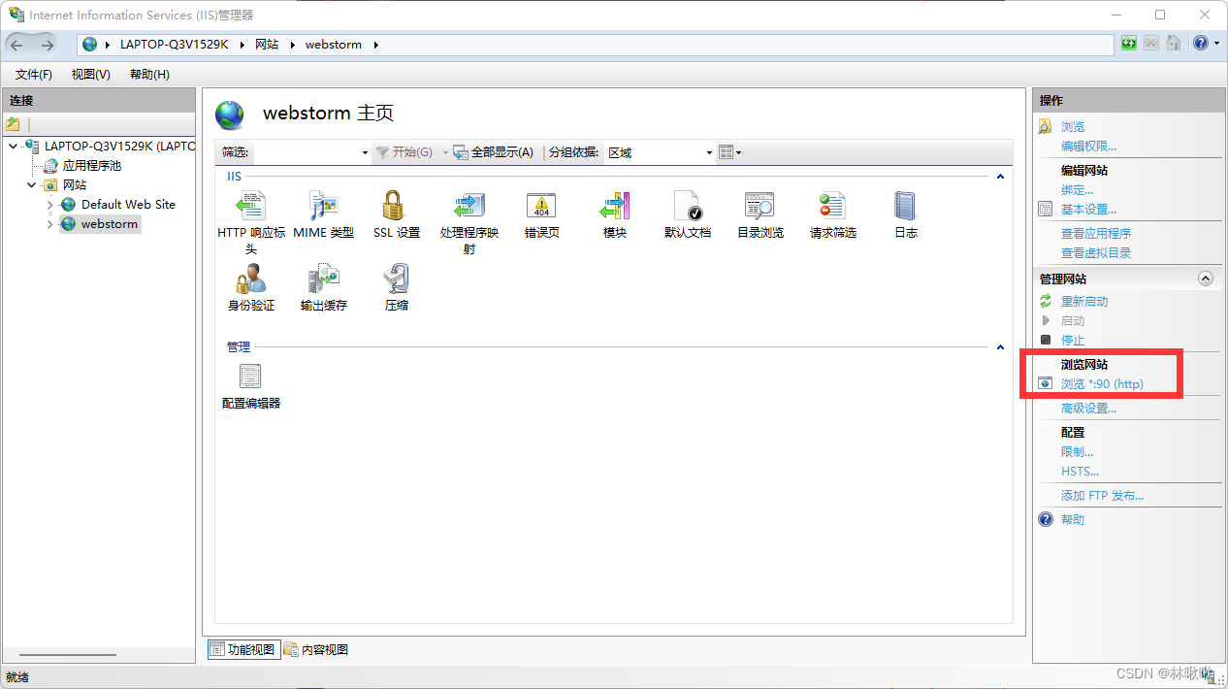This screenshot has height=689, width=1228.
Task: Collapse the 管理 group section
Action: (1000, 347)
